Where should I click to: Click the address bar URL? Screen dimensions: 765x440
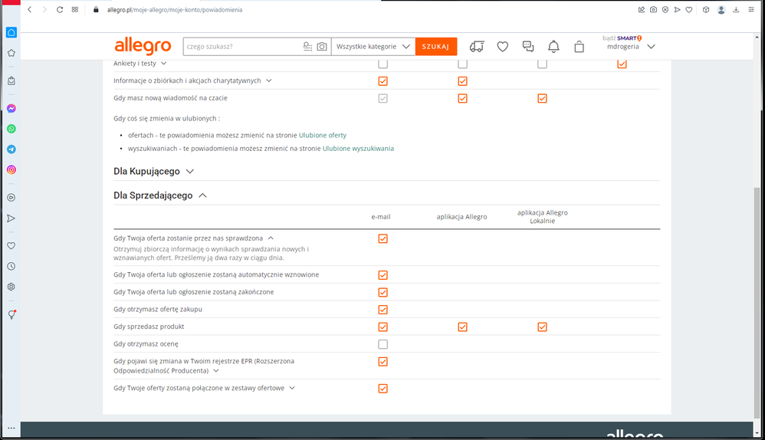175,10
